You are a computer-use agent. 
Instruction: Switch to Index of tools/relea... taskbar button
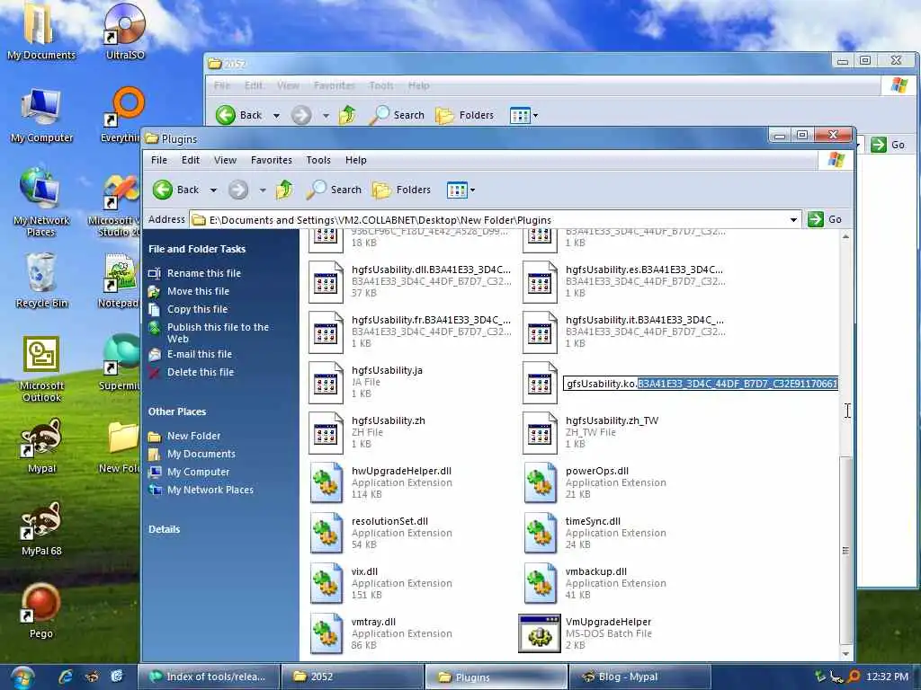pyautogui.click(x=208, y=677)
